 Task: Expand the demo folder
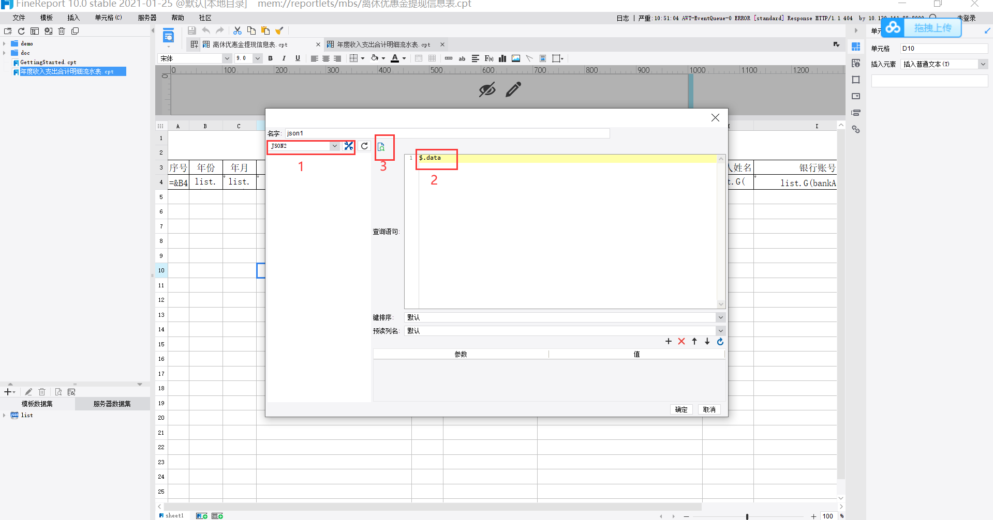click(5, 44)
